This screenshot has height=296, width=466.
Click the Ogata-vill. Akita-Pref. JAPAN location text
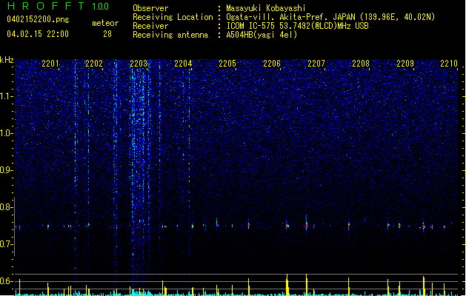click(x=330, y=17)
